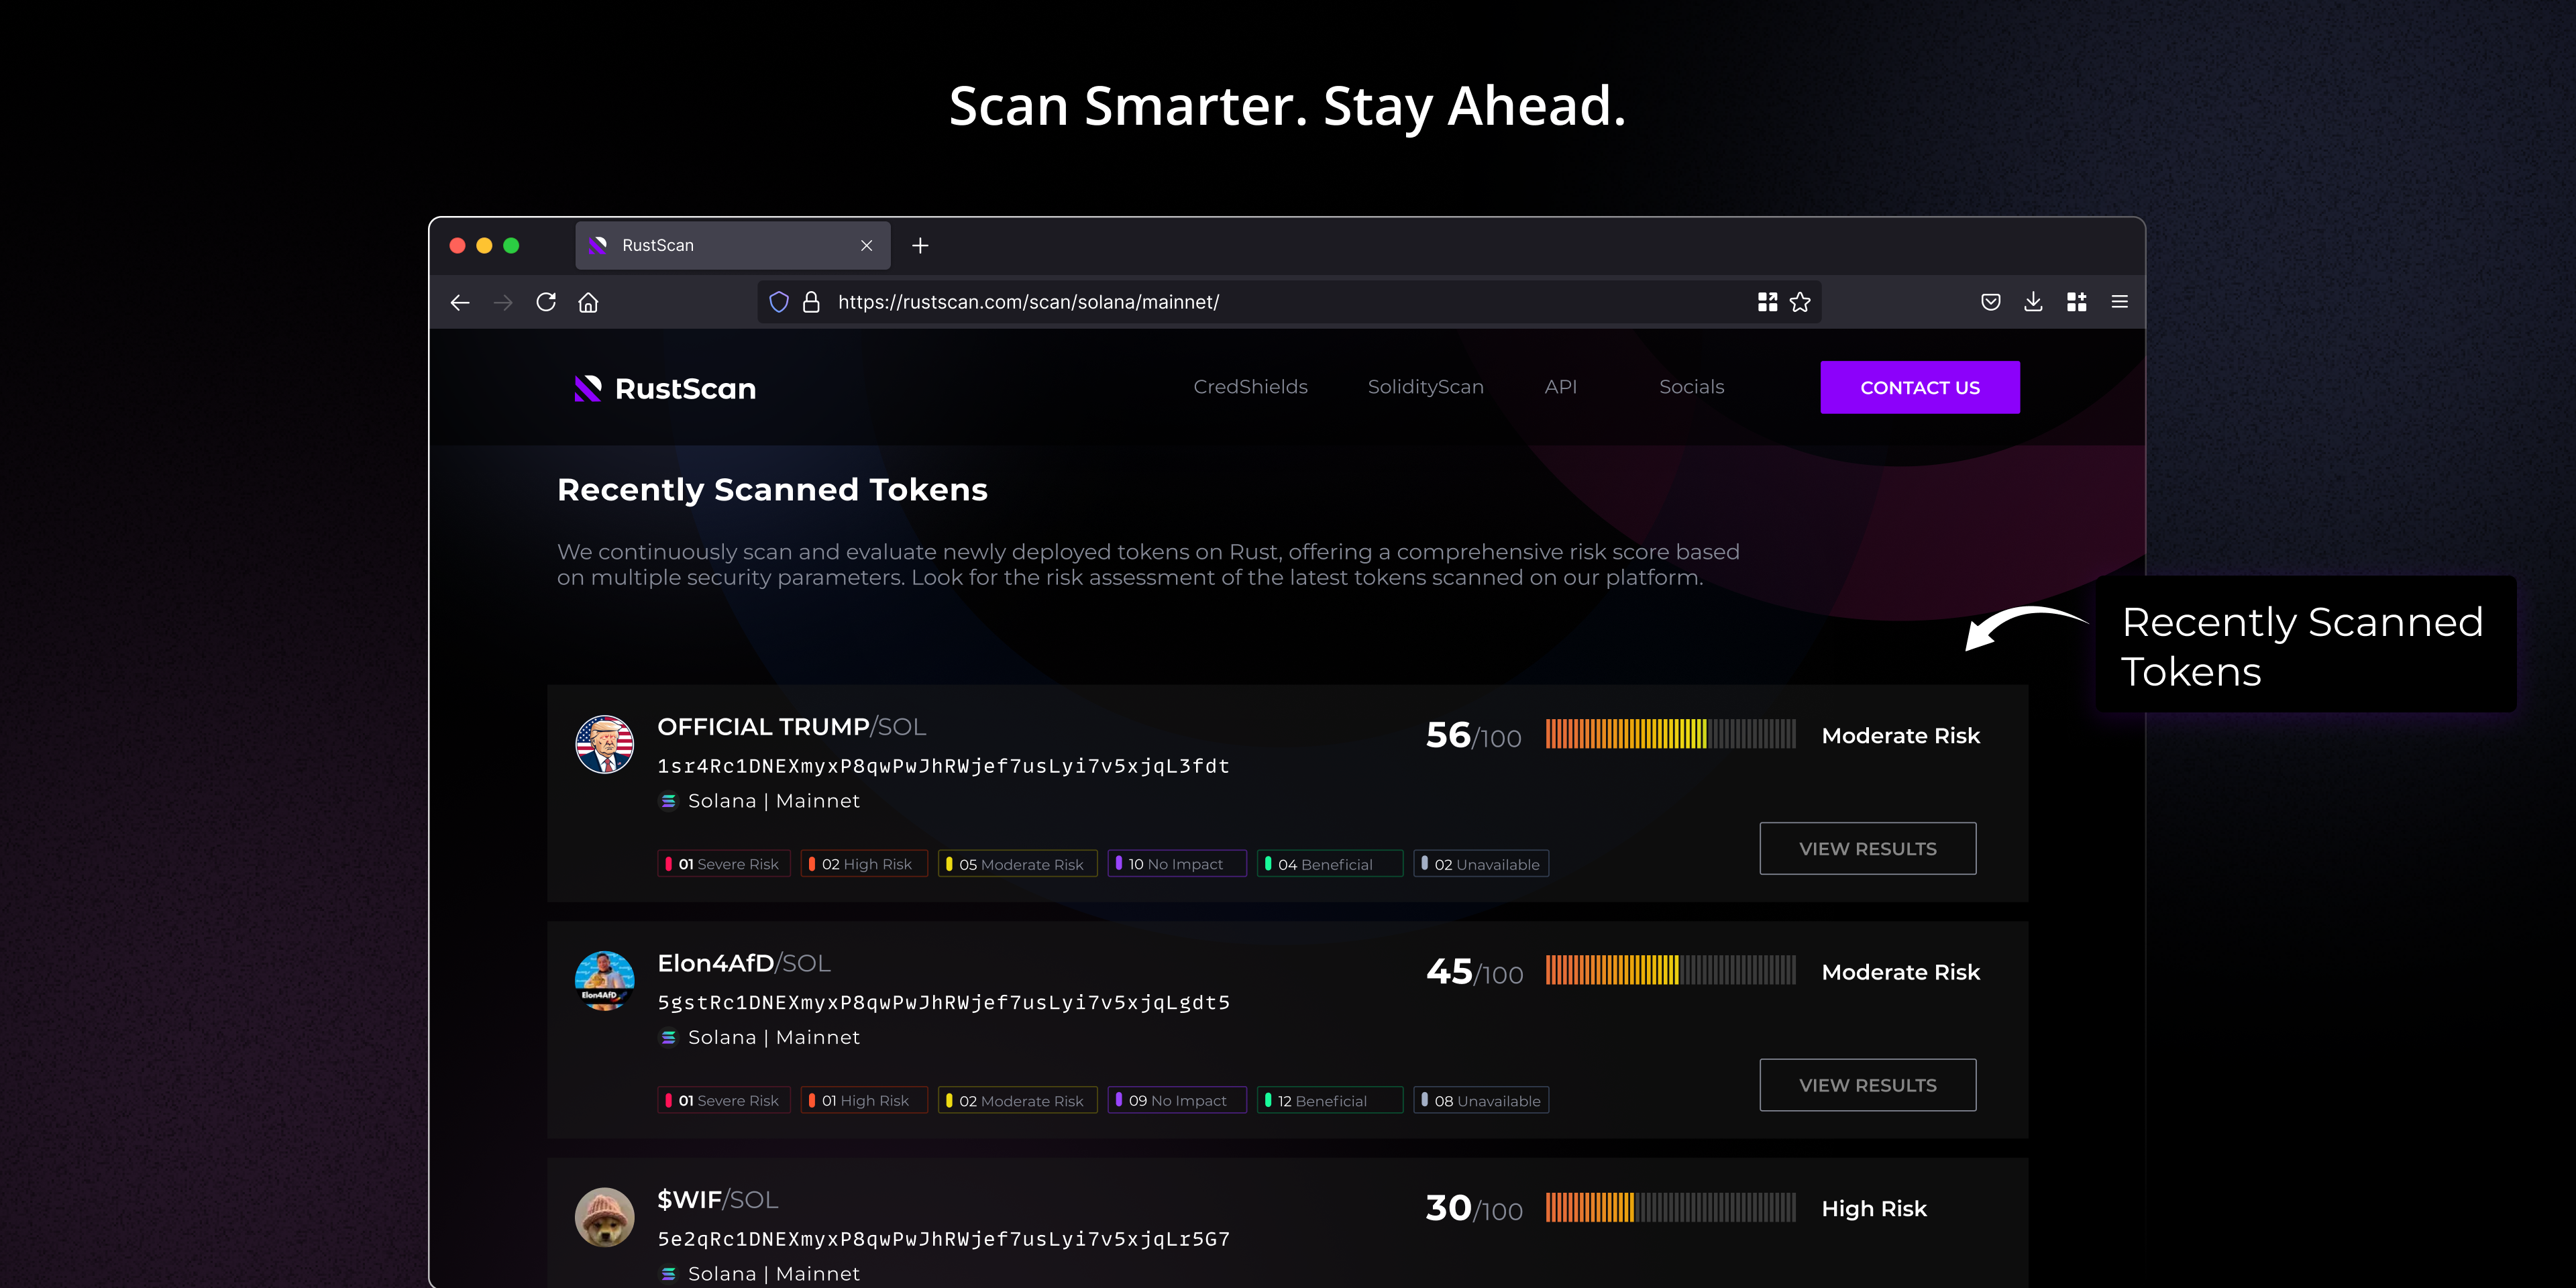Click '04 Beneficial' tag
The height and width of the screenshot is (1288, 2576).
[1330, 864]
